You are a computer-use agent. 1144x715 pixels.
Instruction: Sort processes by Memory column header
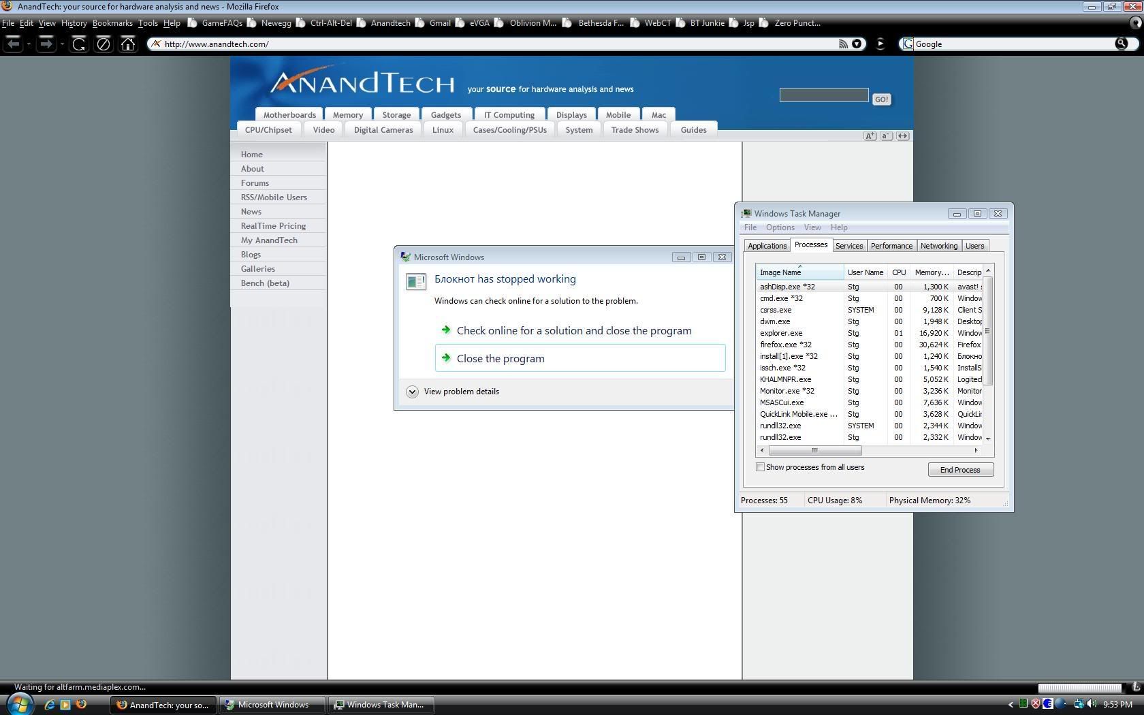[932, 272]
